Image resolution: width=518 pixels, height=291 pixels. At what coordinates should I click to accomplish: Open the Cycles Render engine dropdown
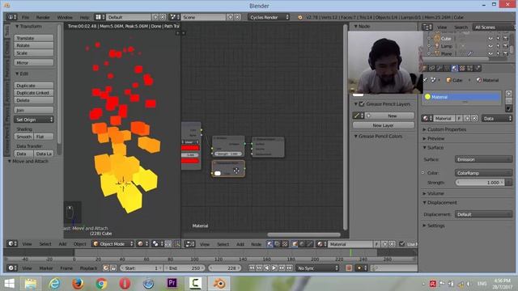tap(269, 17)
